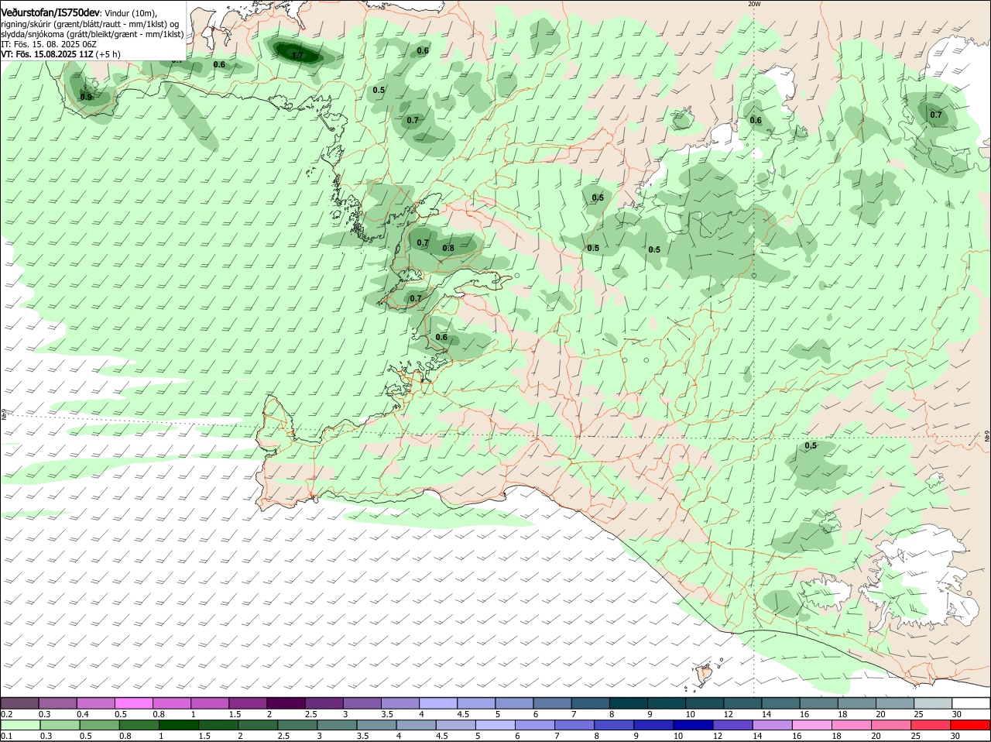Select the dark blue bottom-row swatch between 10 and 12
This screenshot has width=991, height=742.
691,725
